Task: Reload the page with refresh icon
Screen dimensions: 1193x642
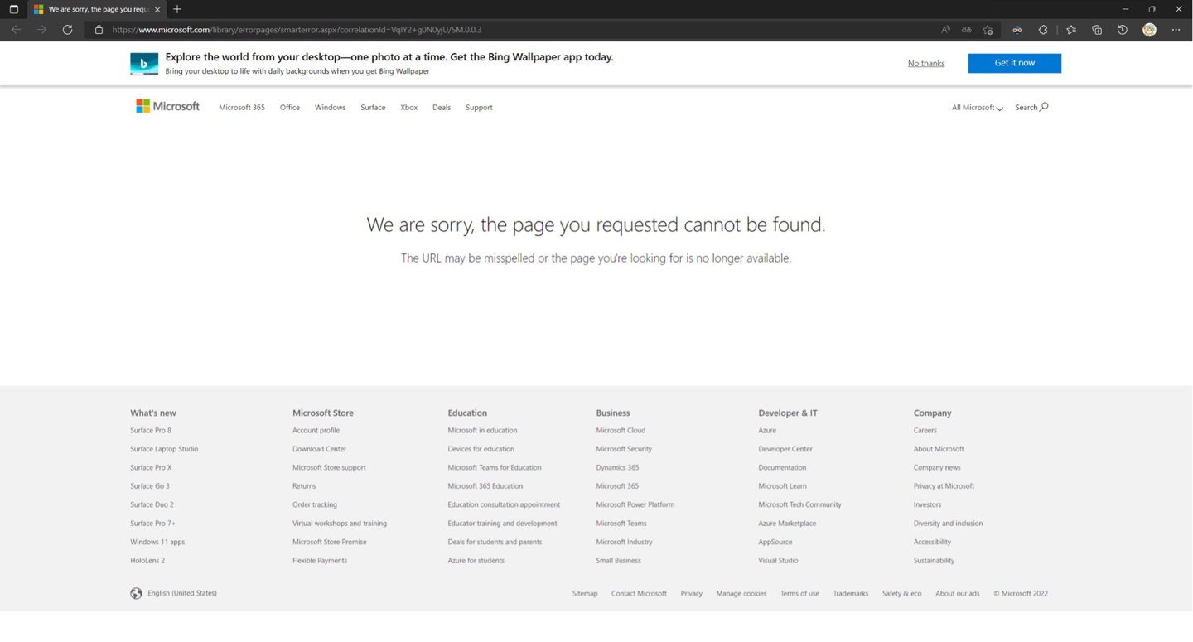Action: 68,30
